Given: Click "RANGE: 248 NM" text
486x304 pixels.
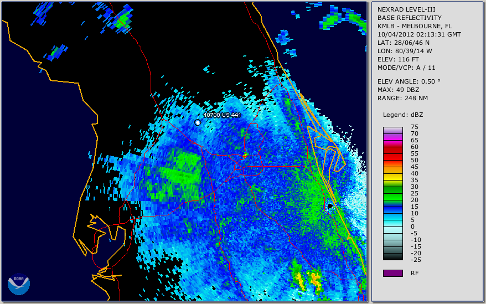Looking at the screenshot, I should click(402, 98).
